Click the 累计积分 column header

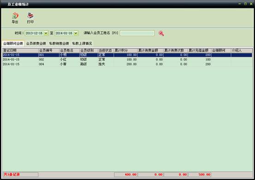(125, 50)
